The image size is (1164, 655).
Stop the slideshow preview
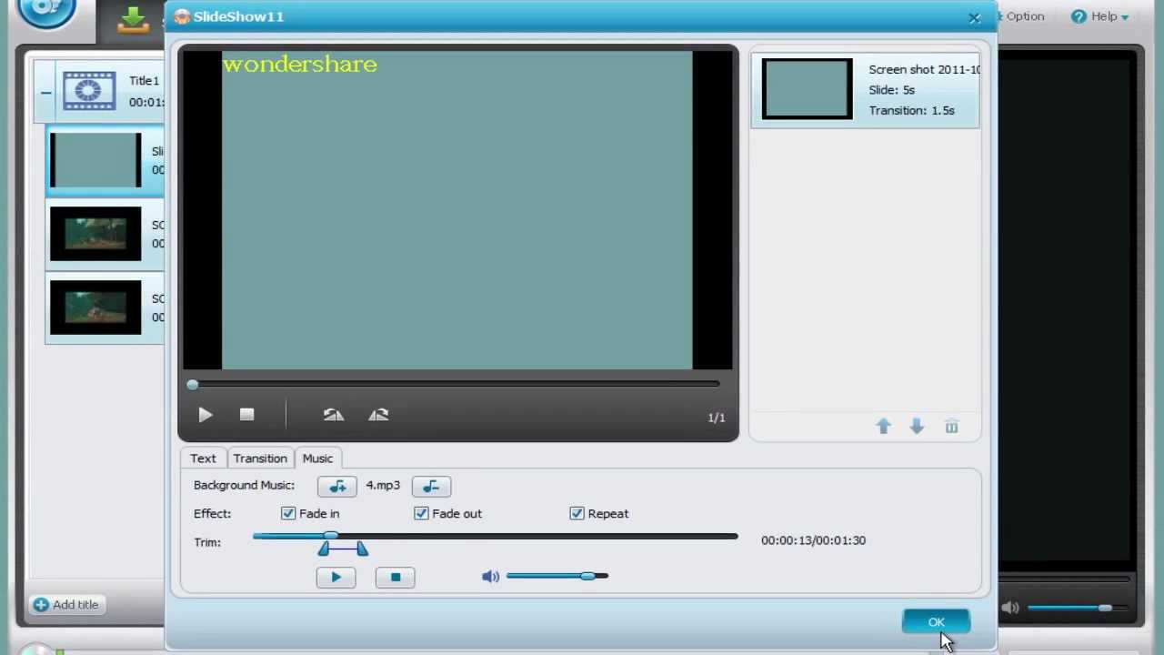[246, 415]
